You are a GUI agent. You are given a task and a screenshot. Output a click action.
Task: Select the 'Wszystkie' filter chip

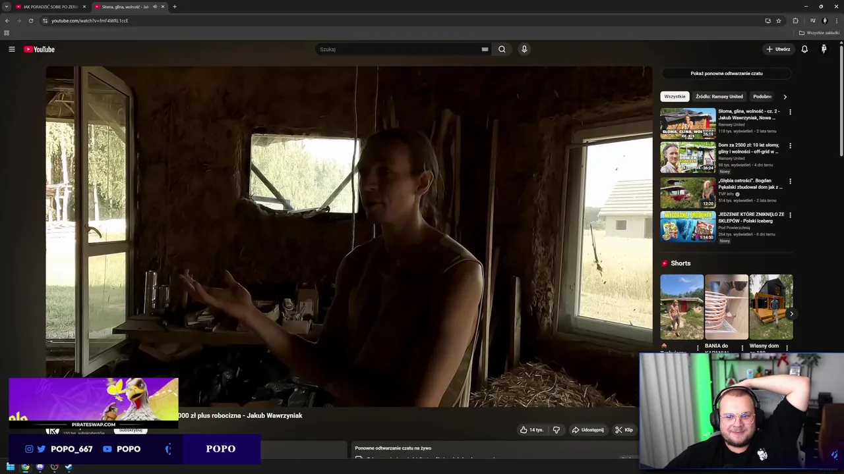[675, 97]
